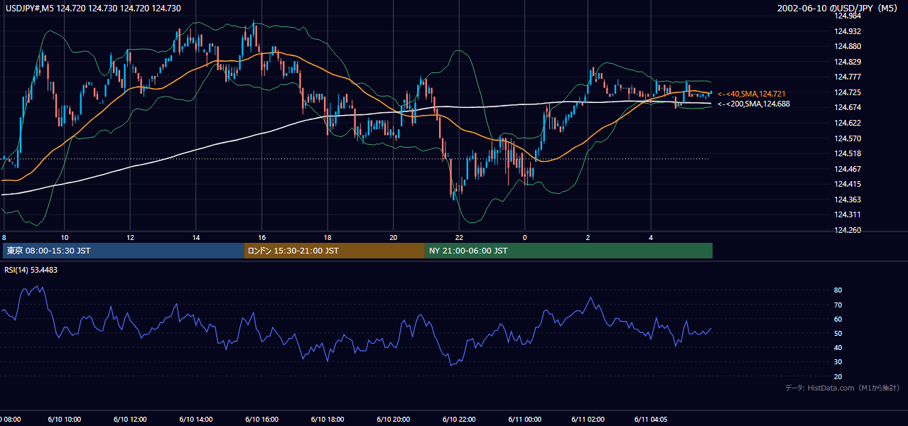Click RSI scale value 40
The image size is (908, 426).
838,348
